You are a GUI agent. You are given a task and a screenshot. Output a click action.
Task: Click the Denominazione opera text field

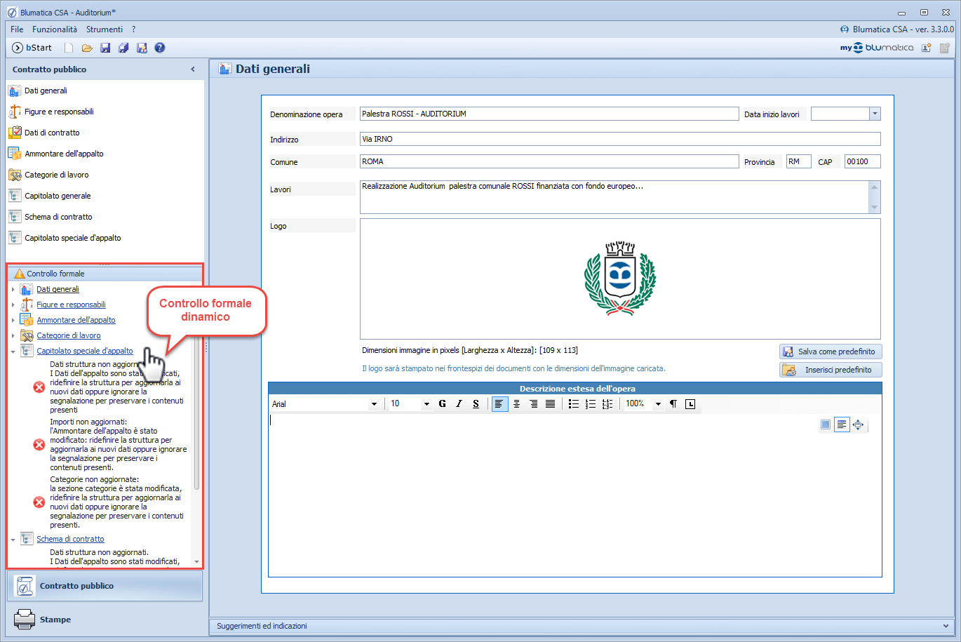(549, 114)
